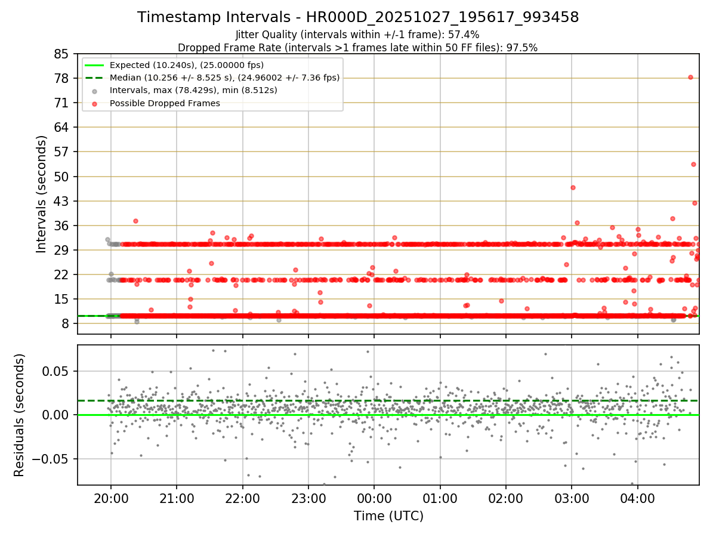
Task: Click y-axis tick label "78"
Action: pos(61,78)
